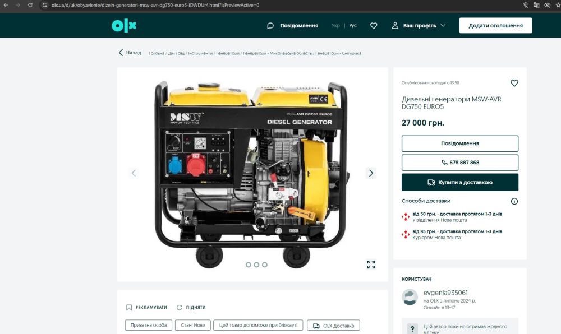The width and height of the screenshot is (561, 334).
Task: Open delivery methods info icon
Action: pyautogui.click(x=514, y=201)
